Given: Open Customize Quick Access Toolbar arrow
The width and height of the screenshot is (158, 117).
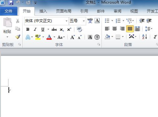Looking at the screenshot, I should [35, 3].
